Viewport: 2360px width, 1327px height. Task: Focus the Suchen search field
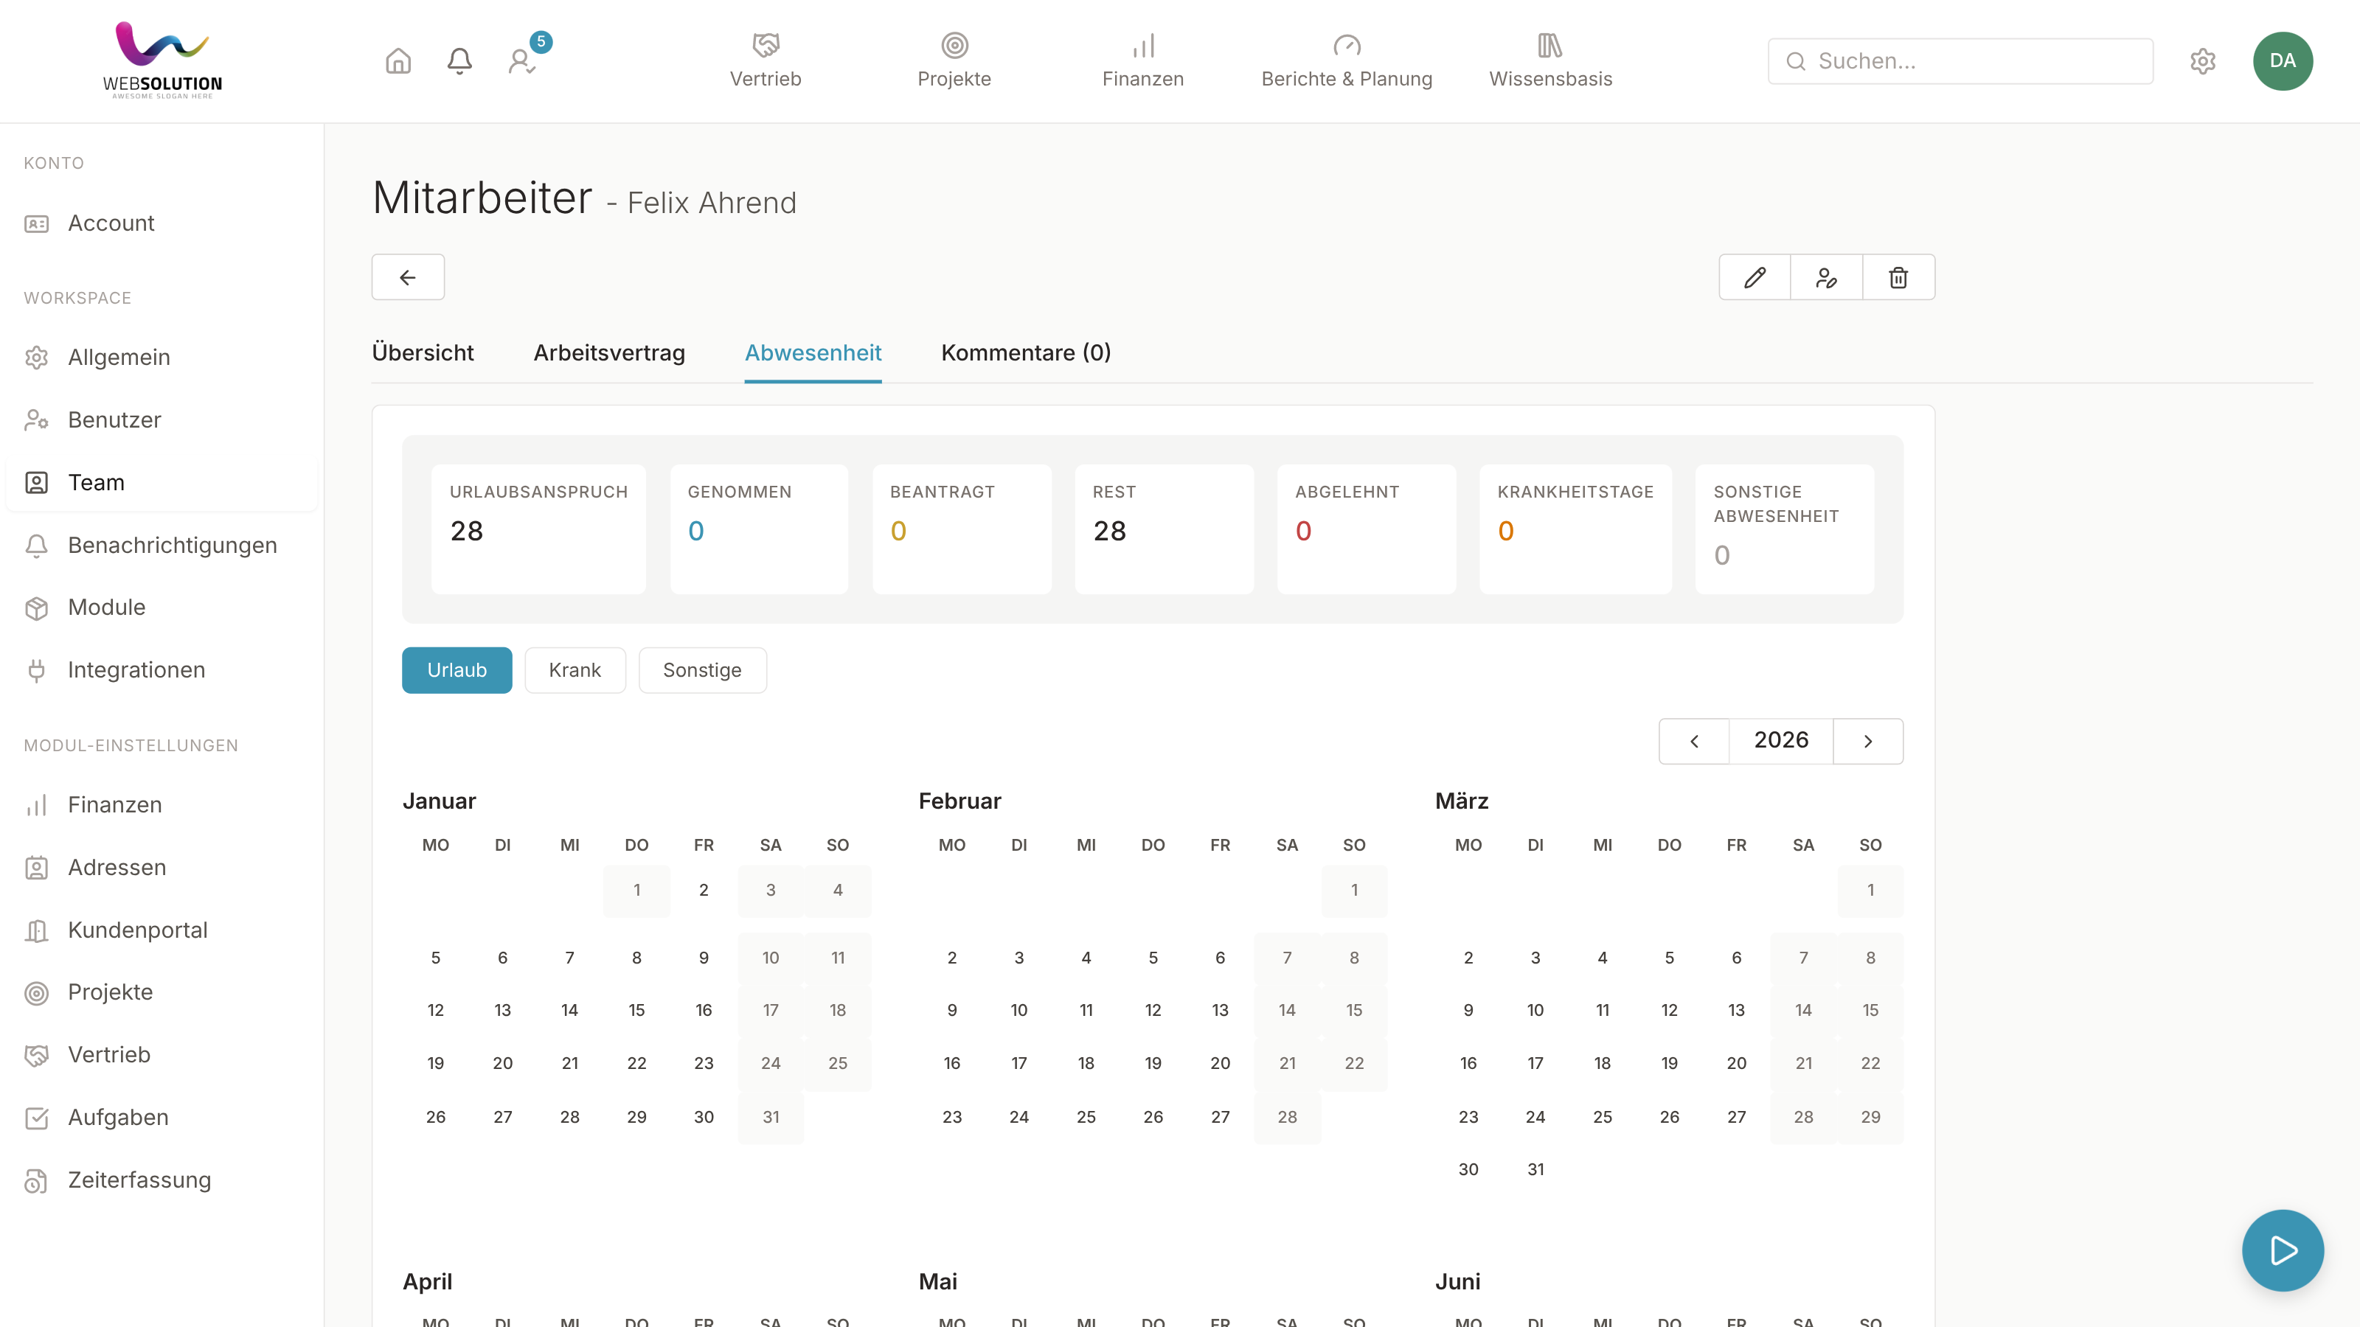1960,61
